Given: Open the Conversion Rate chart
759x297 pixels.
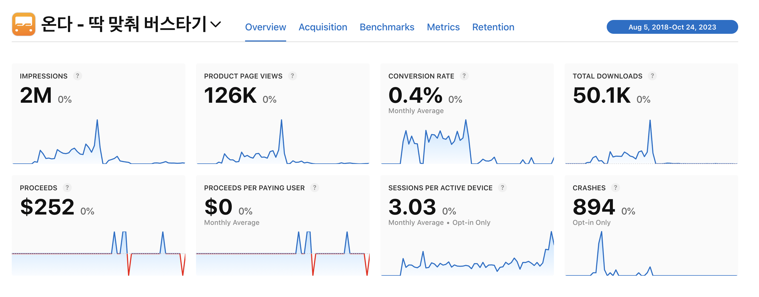Looking at the screenshot, I should click(x=467, y=141).
